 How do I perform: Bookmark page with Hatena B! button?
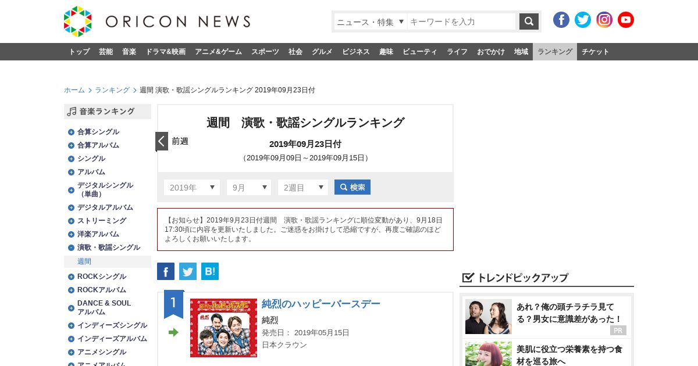(x=210, y=271)
